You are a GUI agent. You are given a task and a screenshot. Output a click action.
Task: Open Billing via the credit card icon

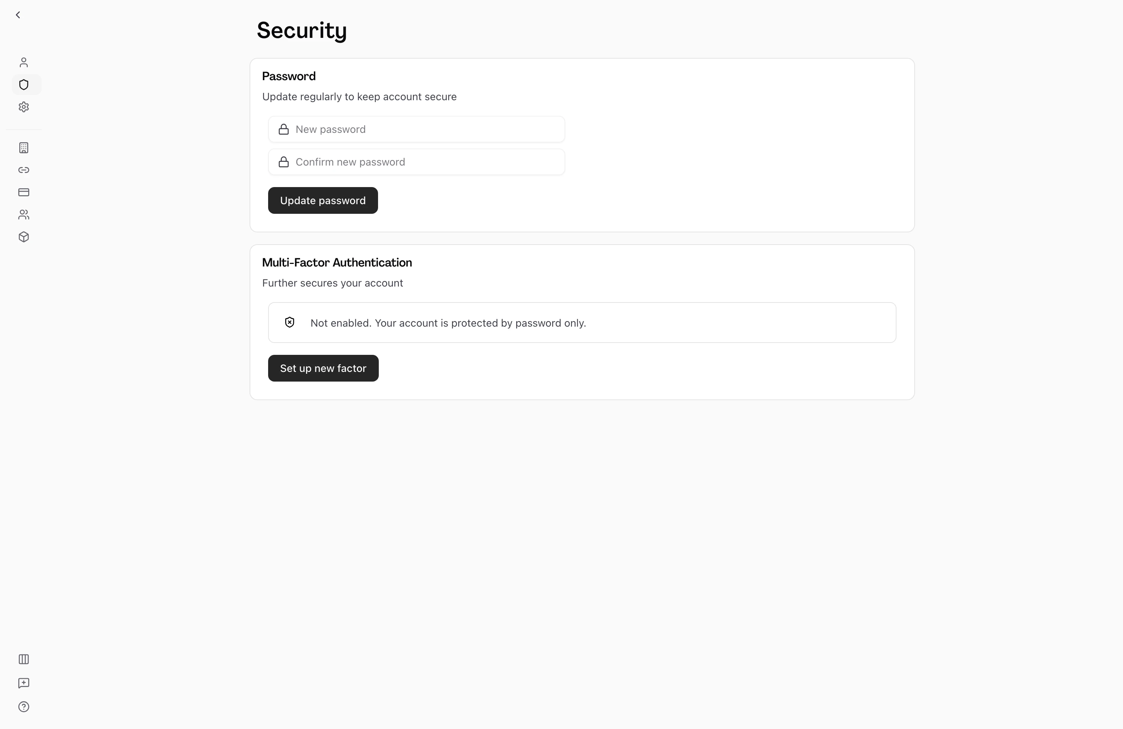[24, 192]
